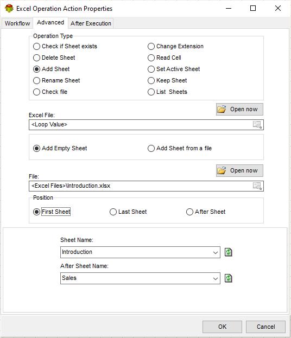Screen dimensions: 291x338
Task: Set position to Last Sheet
Action: pos(128,212)
